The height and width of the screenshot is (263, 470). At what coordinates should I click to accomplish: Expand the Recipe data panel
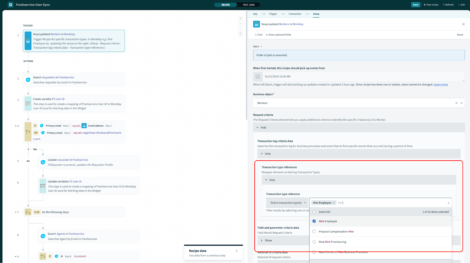(x=236, y=251)
